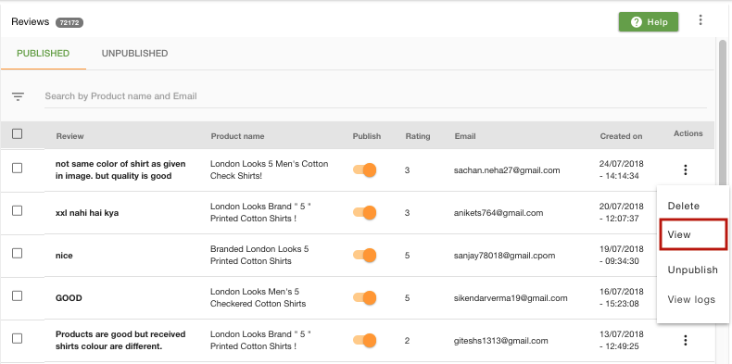Click date 19/07/2018 - 09:34:30
Image resolution: width=732 pixels, height=364 pixels.
tap(622, 255)
